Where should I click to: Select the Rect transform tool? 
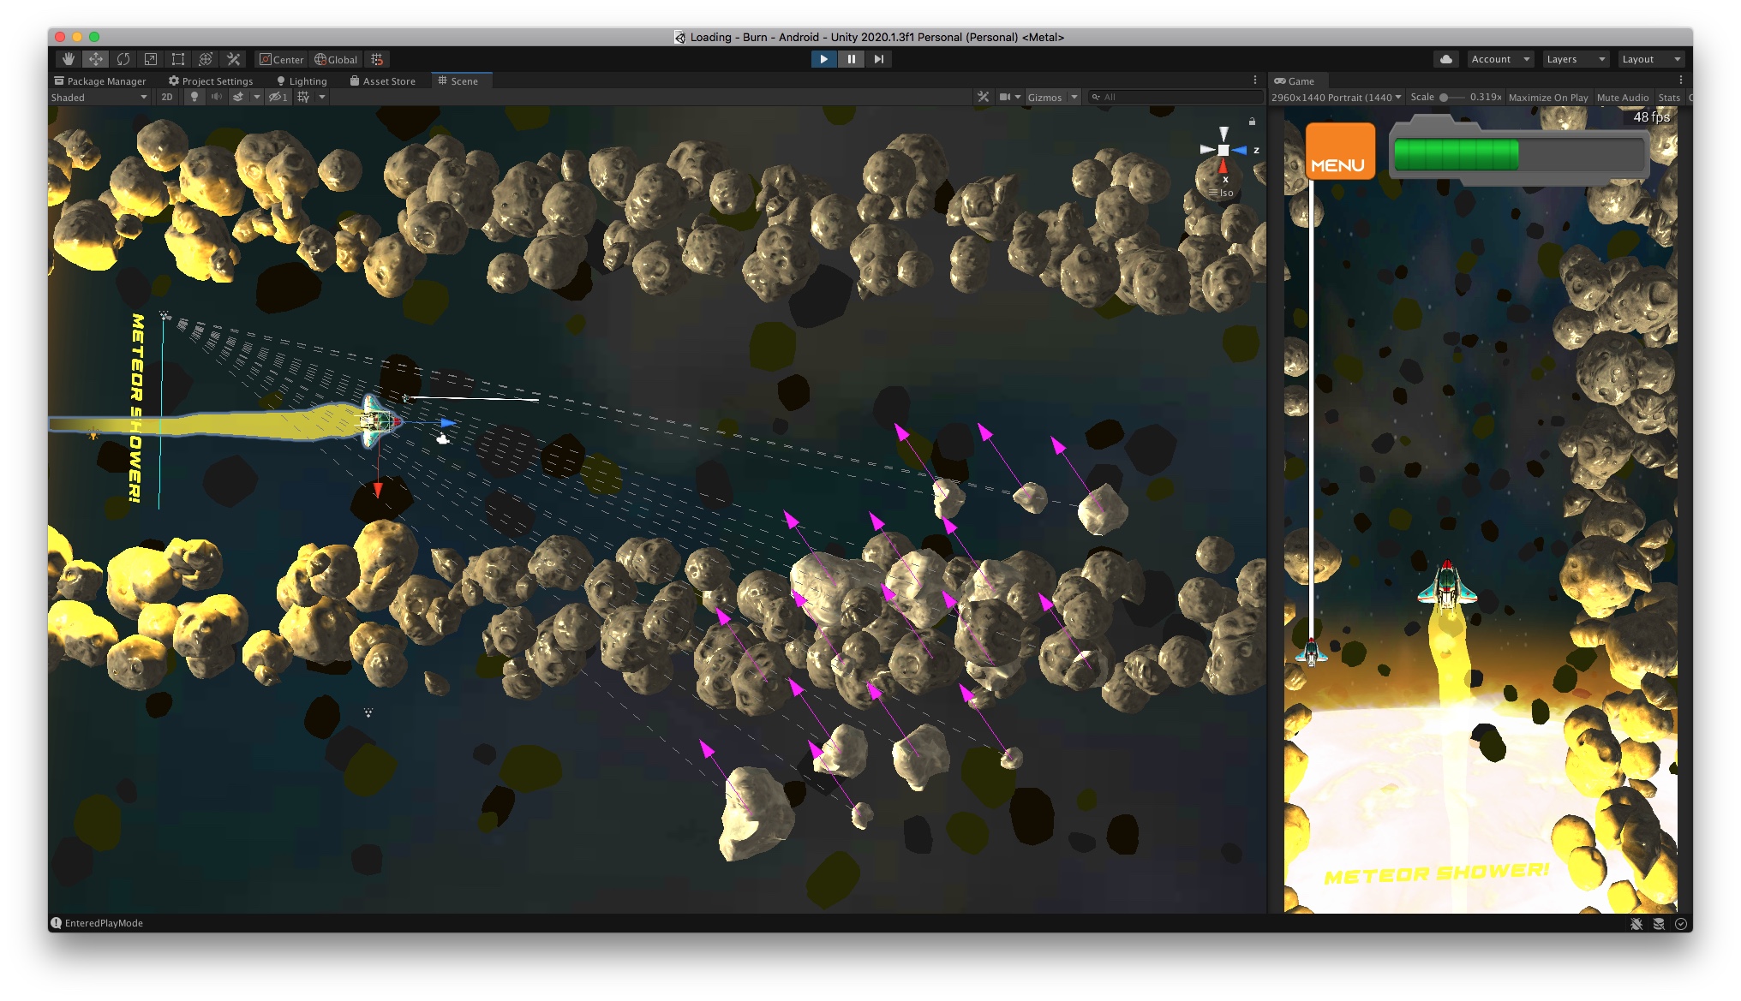(x=178, y=59)
